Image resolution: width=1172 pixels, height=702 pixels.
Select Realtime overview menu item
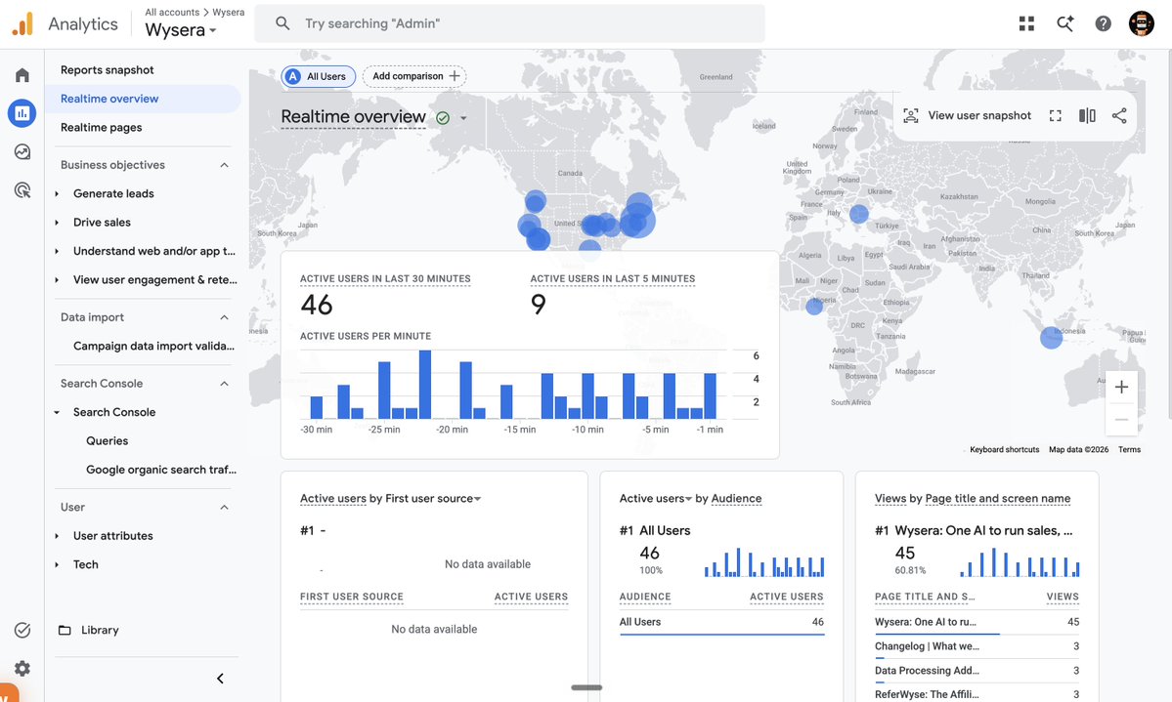(143, 99)
